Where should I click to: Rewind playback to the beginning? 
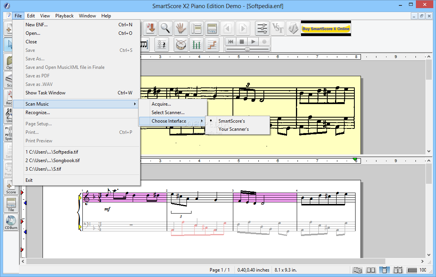pyautogui.click(x=231, y=42)
